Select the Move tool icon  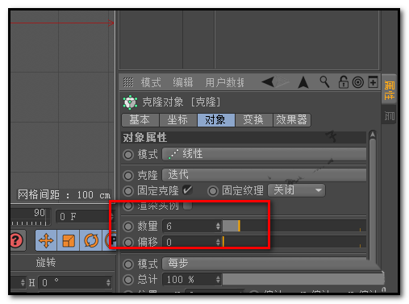coord(46,240)
